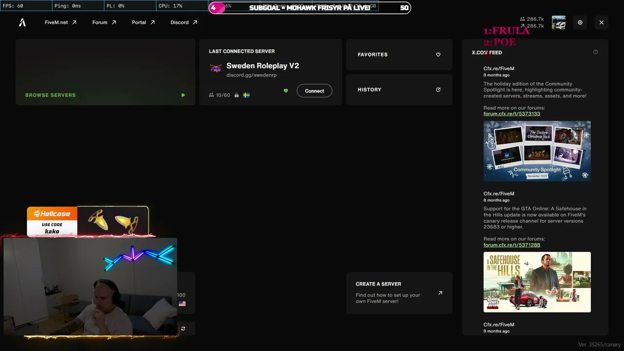
Task: Open the Favorites tab
Action: (399, 55)
